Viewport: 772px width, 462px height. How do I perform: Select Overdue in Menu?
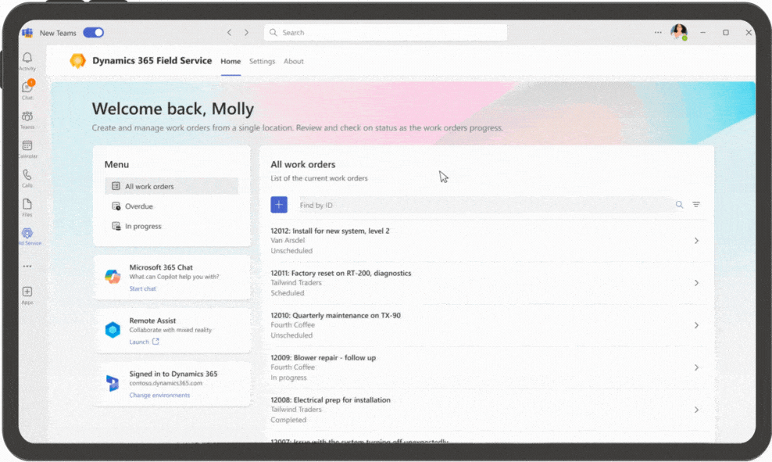pos(171,206)
